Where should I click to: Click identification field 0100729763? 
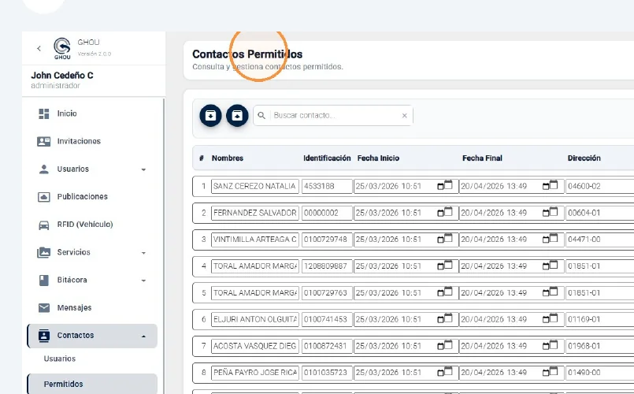327,293
